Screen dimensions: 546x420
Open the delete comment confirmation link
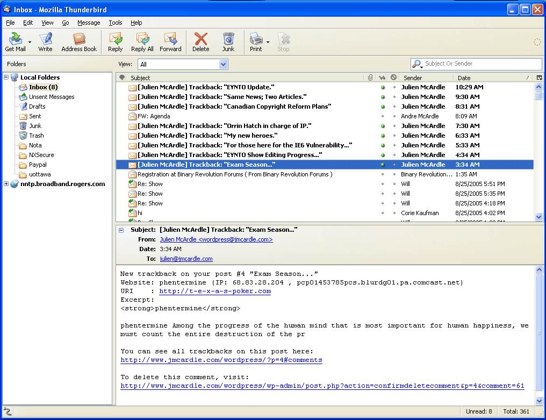pos(322,386)
